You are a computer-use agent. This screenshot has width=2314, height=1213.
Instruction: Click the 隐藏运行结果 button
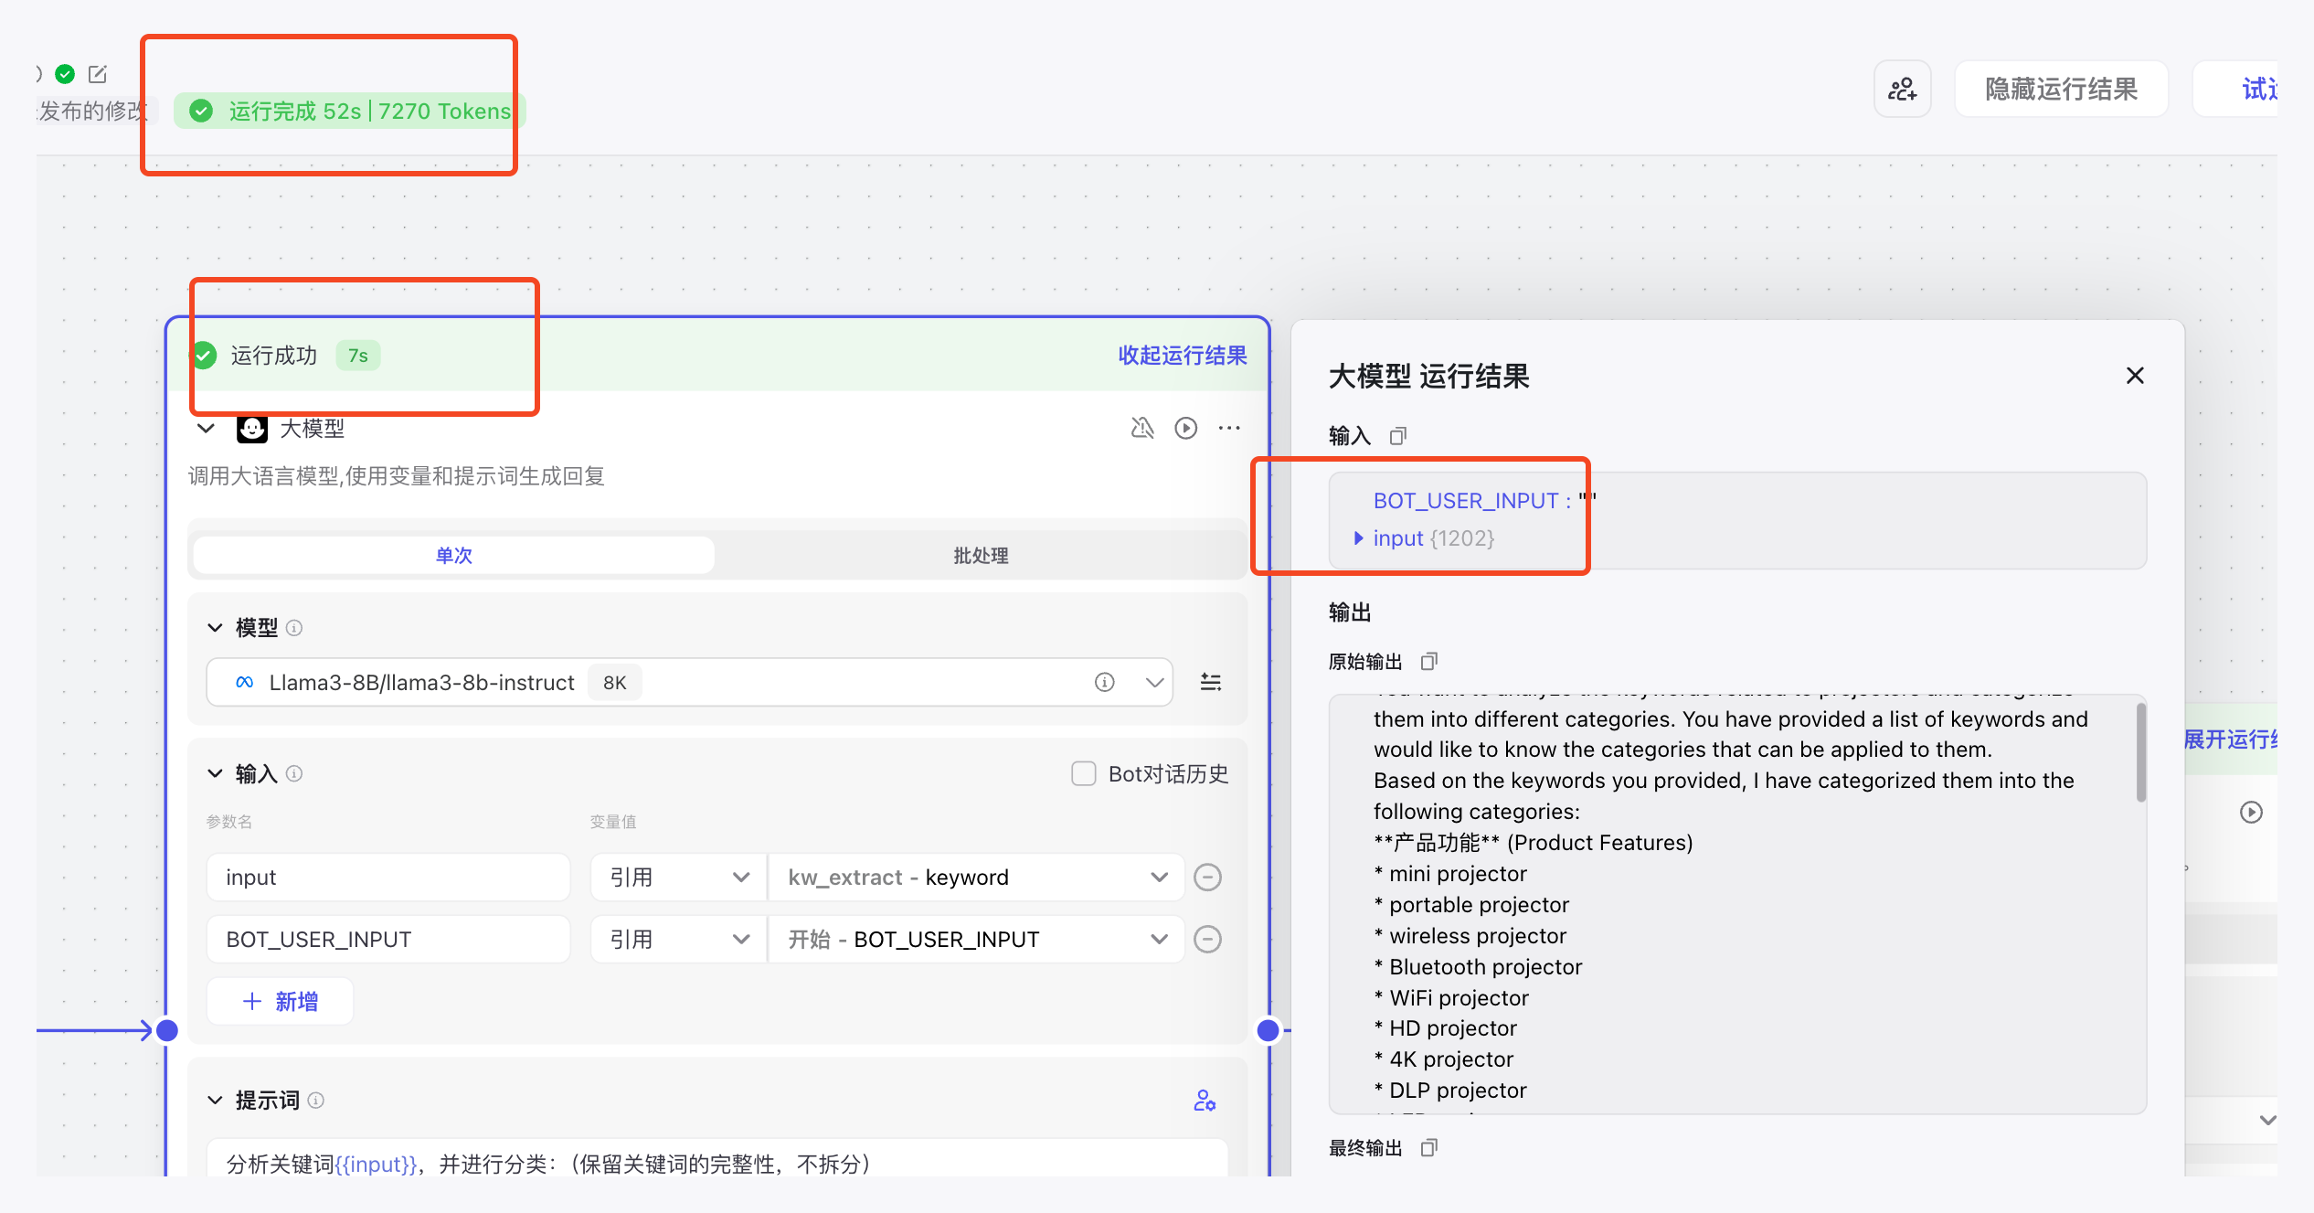point(2062,89)
